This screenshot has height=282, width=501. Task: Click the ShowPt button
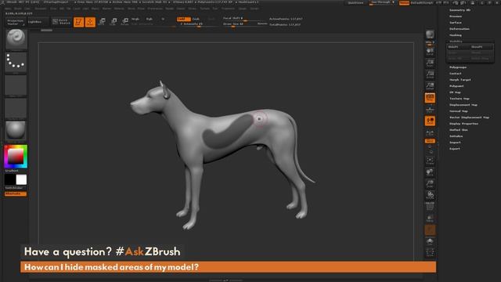pos(481,47)
